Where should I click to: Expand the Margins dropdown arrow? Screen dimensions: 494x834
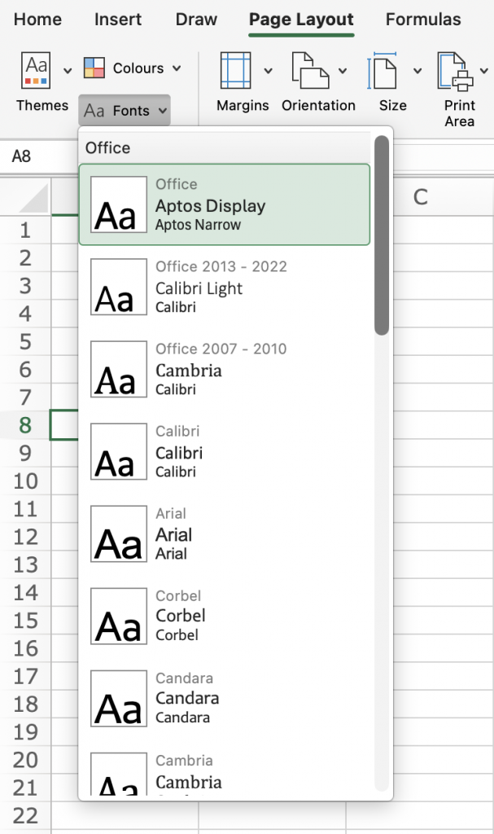coord(268,70)
